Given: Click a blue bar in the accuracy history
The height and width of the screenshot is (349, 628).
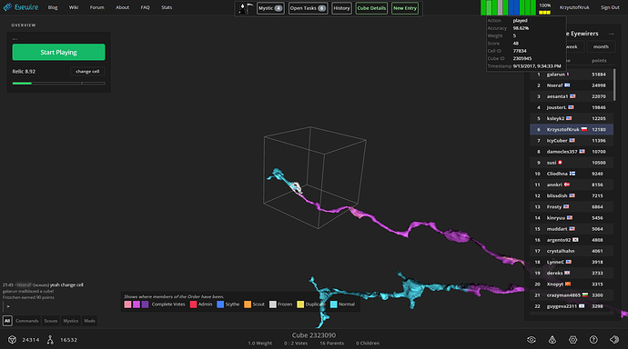Looking at the screenshot, I should pyautogui.click(x=512, y=7).
